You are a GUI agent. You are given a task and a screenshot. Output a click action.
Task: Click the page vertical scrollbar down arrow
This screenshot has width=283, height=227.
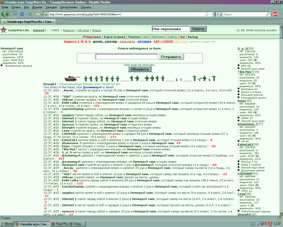click(x=281, y=214)
